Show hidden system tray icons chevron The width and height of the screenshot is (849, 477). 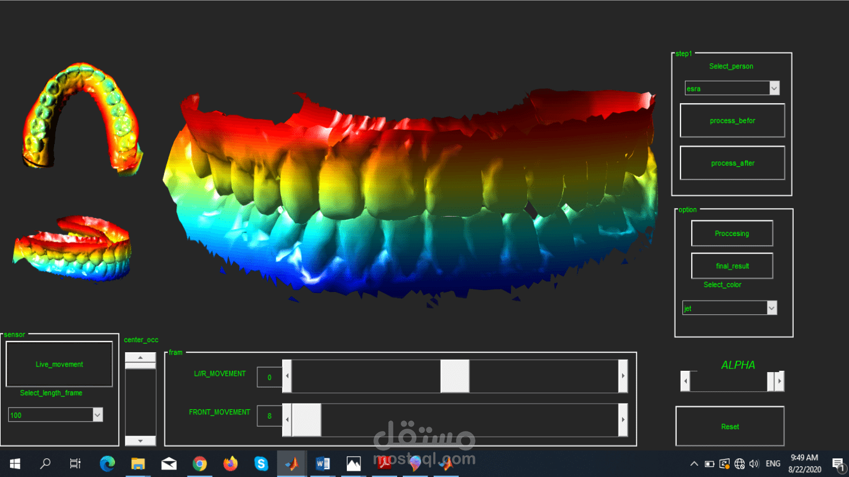click(694, 464)
